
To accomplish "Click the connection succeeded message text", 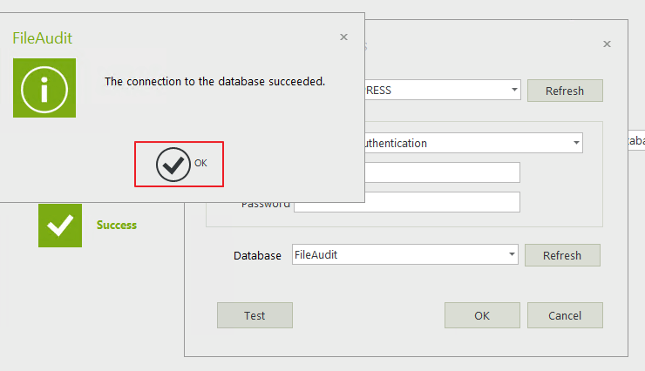I will 214,81.
